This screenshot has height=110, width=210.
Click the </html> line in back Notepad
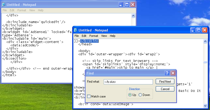click(x=9, y=75)
